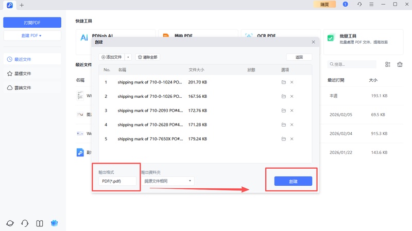This screenshot has width=412, height=231.
Task: Select file name shipping mark of 710-0-1024
Action: tap(150, 82)
